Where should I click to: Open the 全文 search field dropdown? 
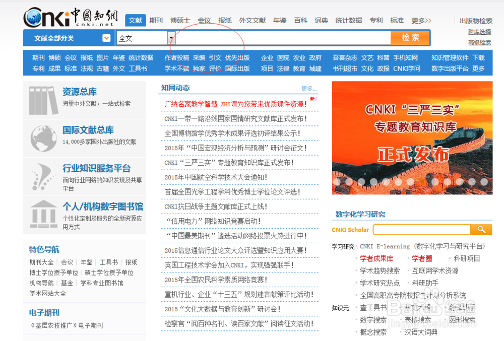tap(171, 38)
